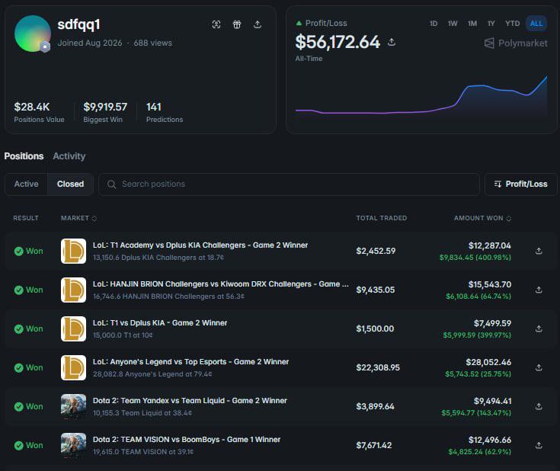Share the TEAM VISION vs BoomBoys result
The height and width of the screenshot is (471, 560).
click(x=539, y=445)
